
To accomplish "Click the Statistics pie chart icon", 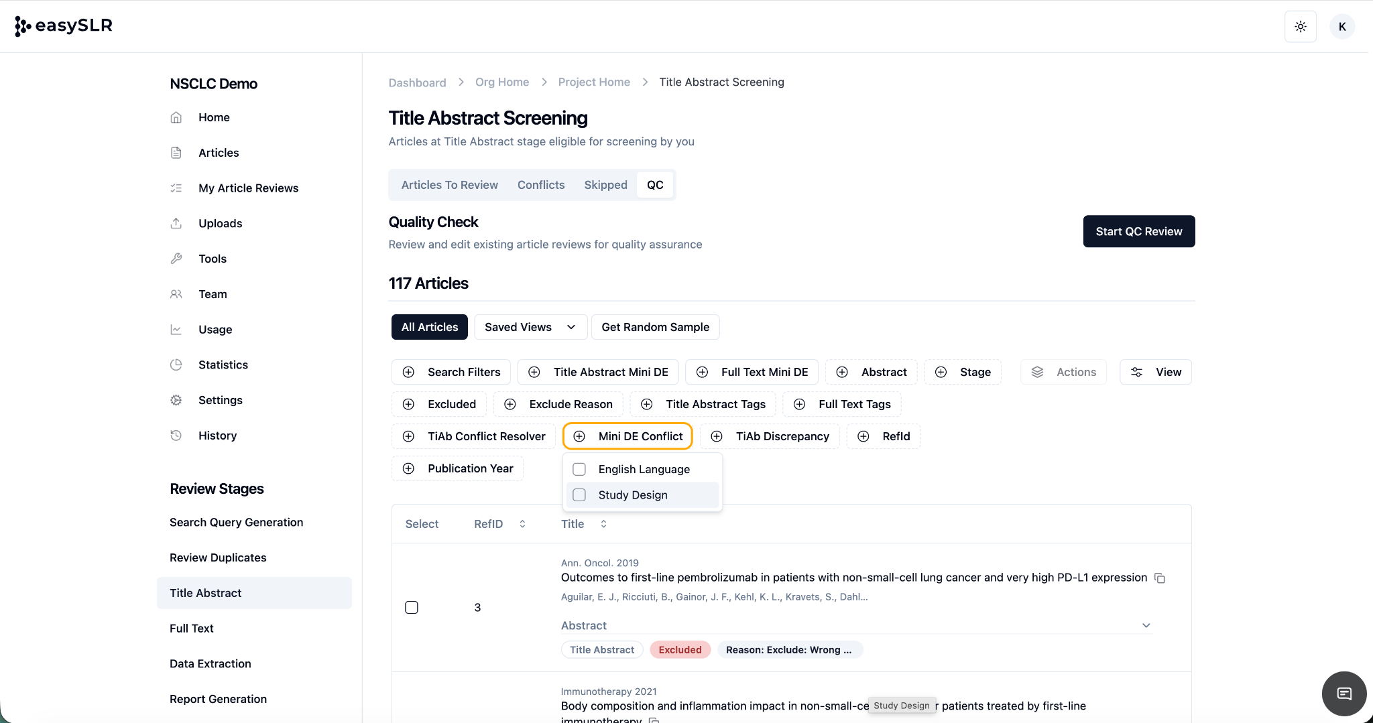I will pos(176,365).
